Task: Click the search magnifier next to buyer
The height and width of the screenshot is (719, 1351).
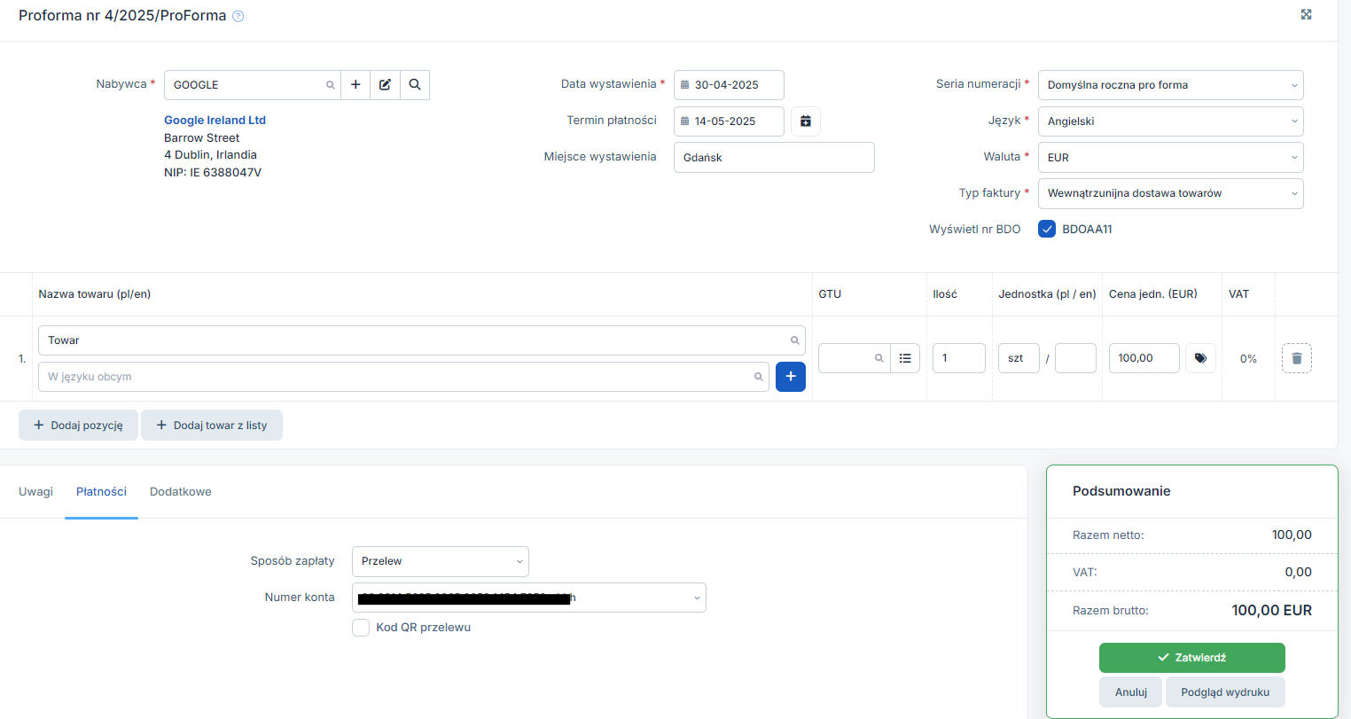Action: pos(415,85)
